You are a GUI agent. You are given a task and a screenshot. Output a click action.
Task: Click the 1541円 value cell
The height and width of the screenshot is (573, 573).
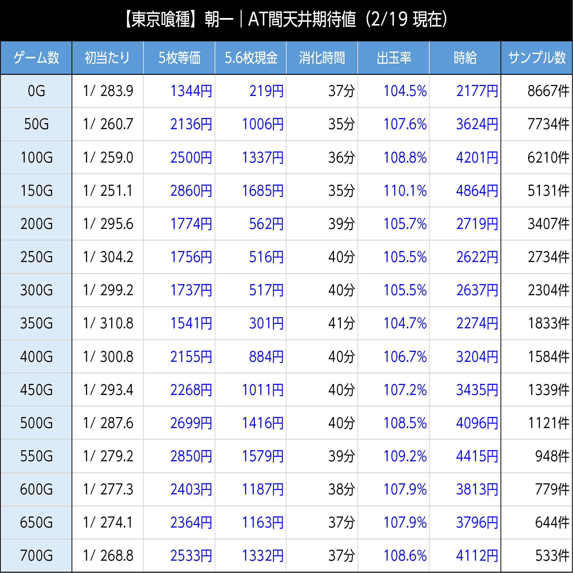click(x=179, y=323)
